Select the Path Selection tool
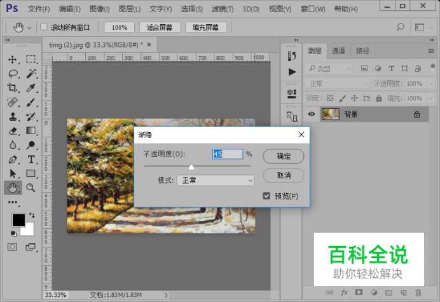 (13, 174)
